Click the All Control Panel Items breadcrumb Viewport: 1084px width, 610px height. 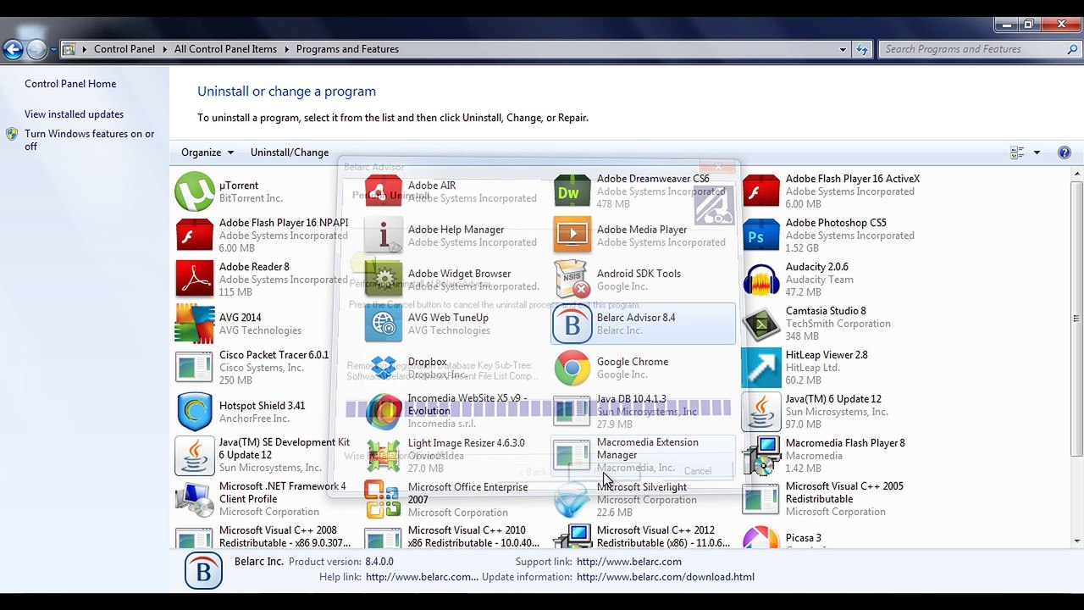tap(225, 49)
